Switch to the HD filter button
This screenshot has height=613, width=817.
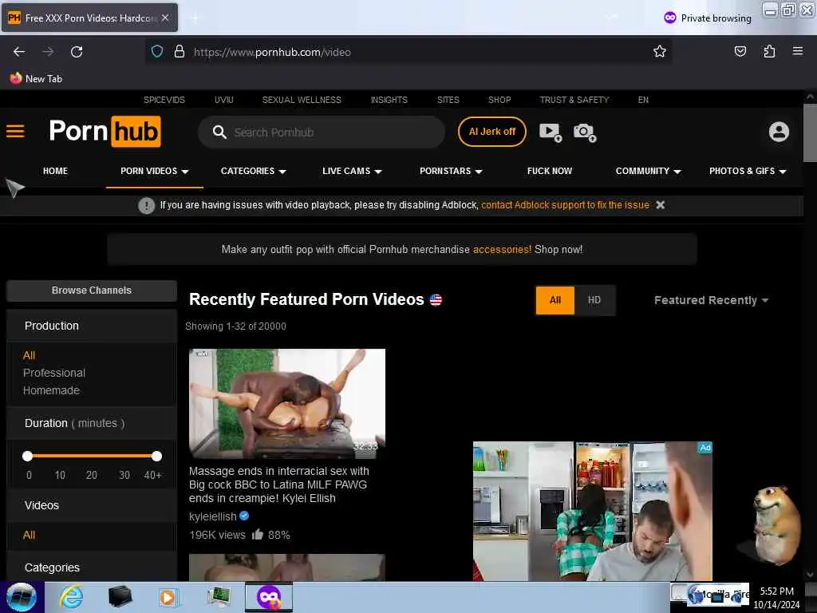click(x=594, y=300)
